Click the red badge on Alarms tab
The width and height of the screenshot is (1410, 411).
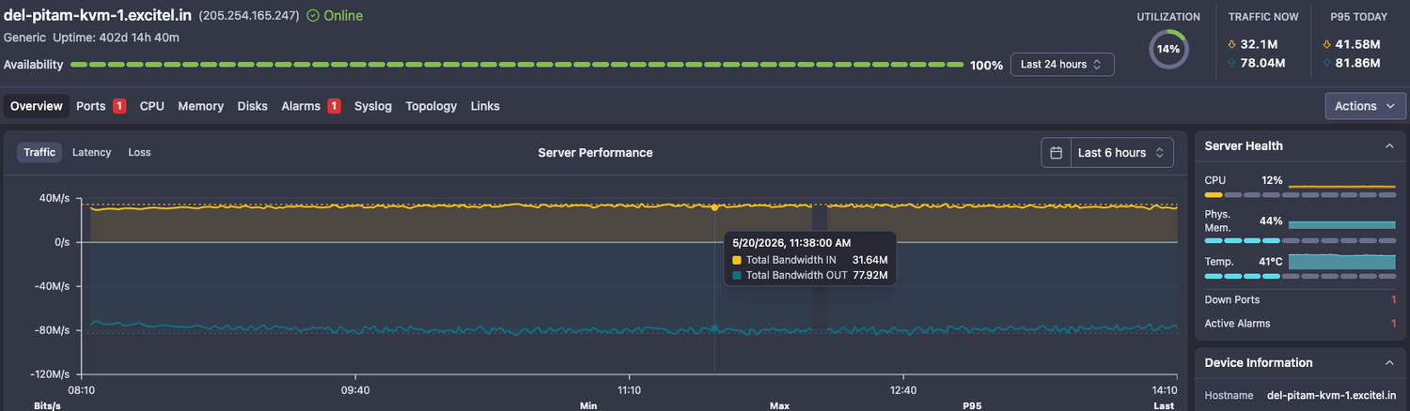pos(334,106)
